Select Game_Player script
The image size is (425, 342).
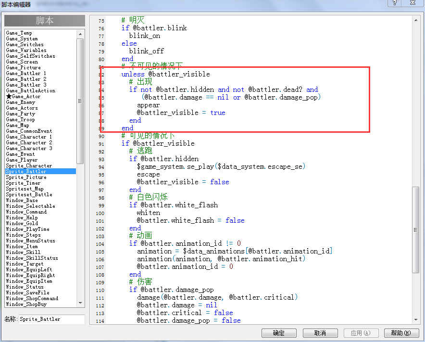click(22, 160)
